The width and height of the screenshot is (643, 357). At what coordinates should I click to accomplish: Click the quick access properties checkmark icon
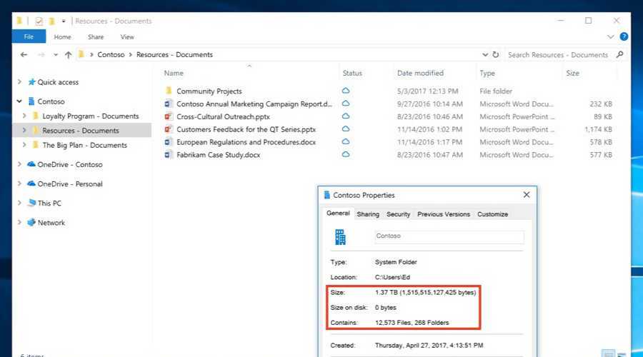tap(39, 21)
